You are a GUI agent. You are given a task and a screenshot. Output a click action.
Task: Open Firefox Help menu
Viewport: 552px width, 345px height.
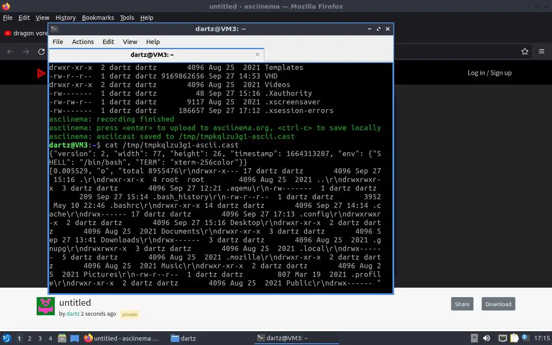click(x=147, y=18)
